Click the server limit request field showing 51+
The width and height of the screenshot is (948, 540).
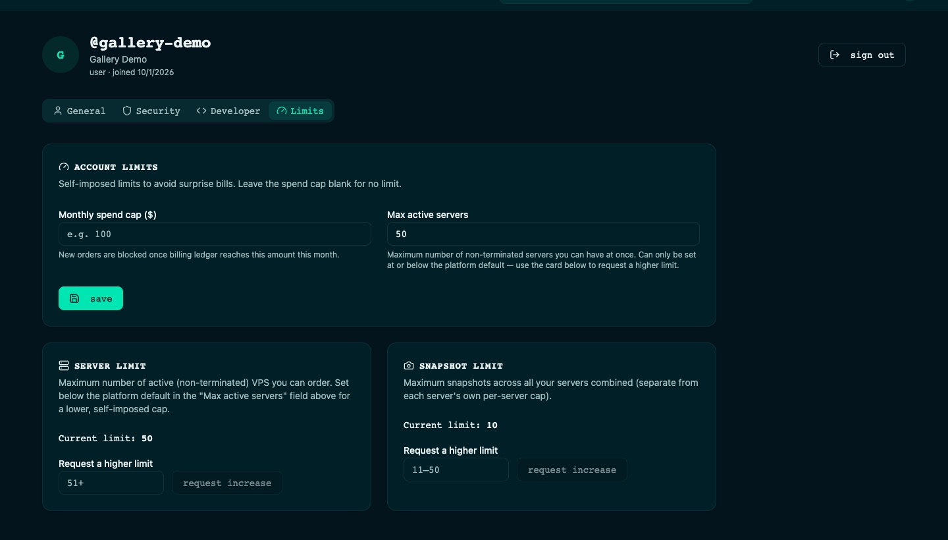(x=111, y=483)
